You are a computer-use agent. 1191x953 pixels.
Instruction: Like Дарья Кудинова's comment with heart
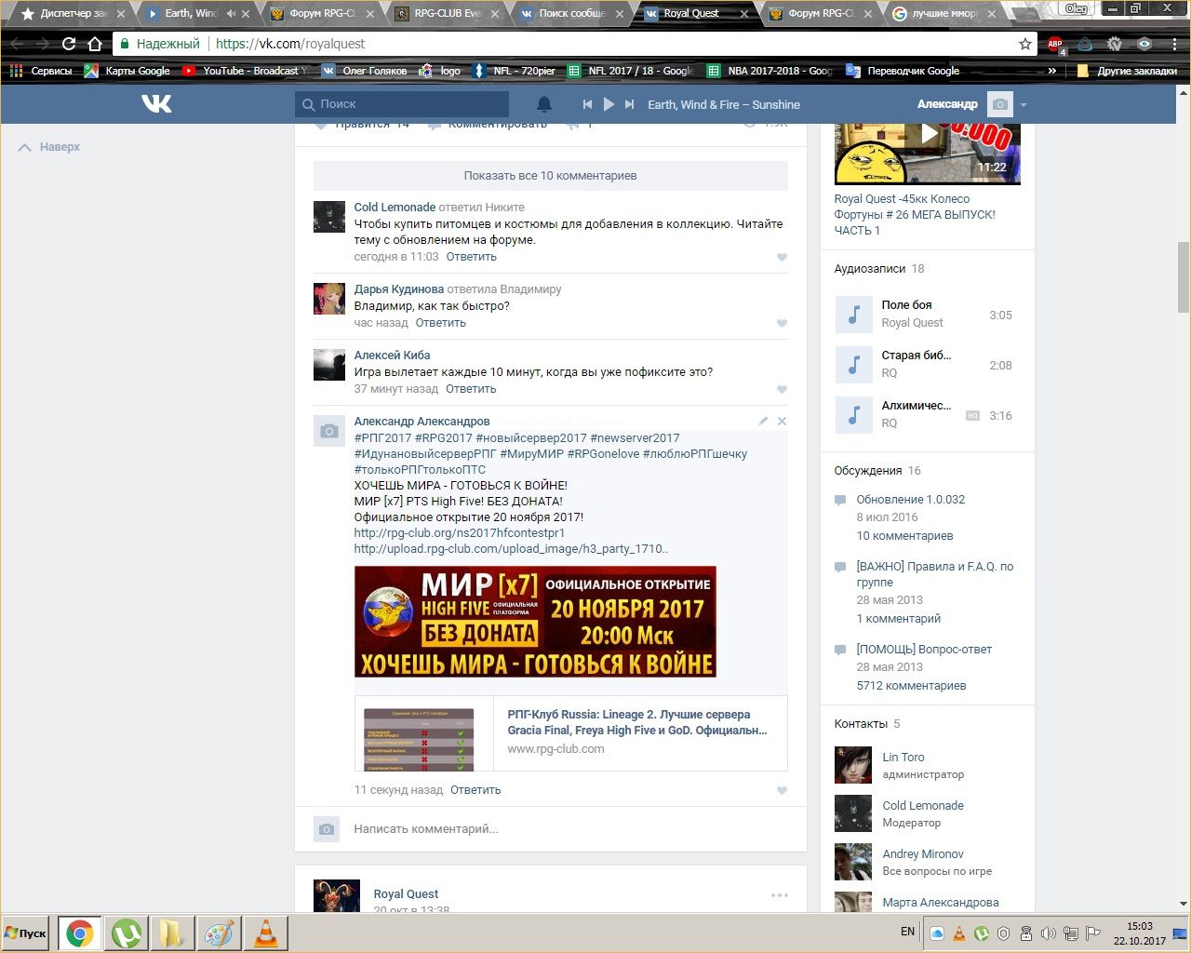(782, 324)
